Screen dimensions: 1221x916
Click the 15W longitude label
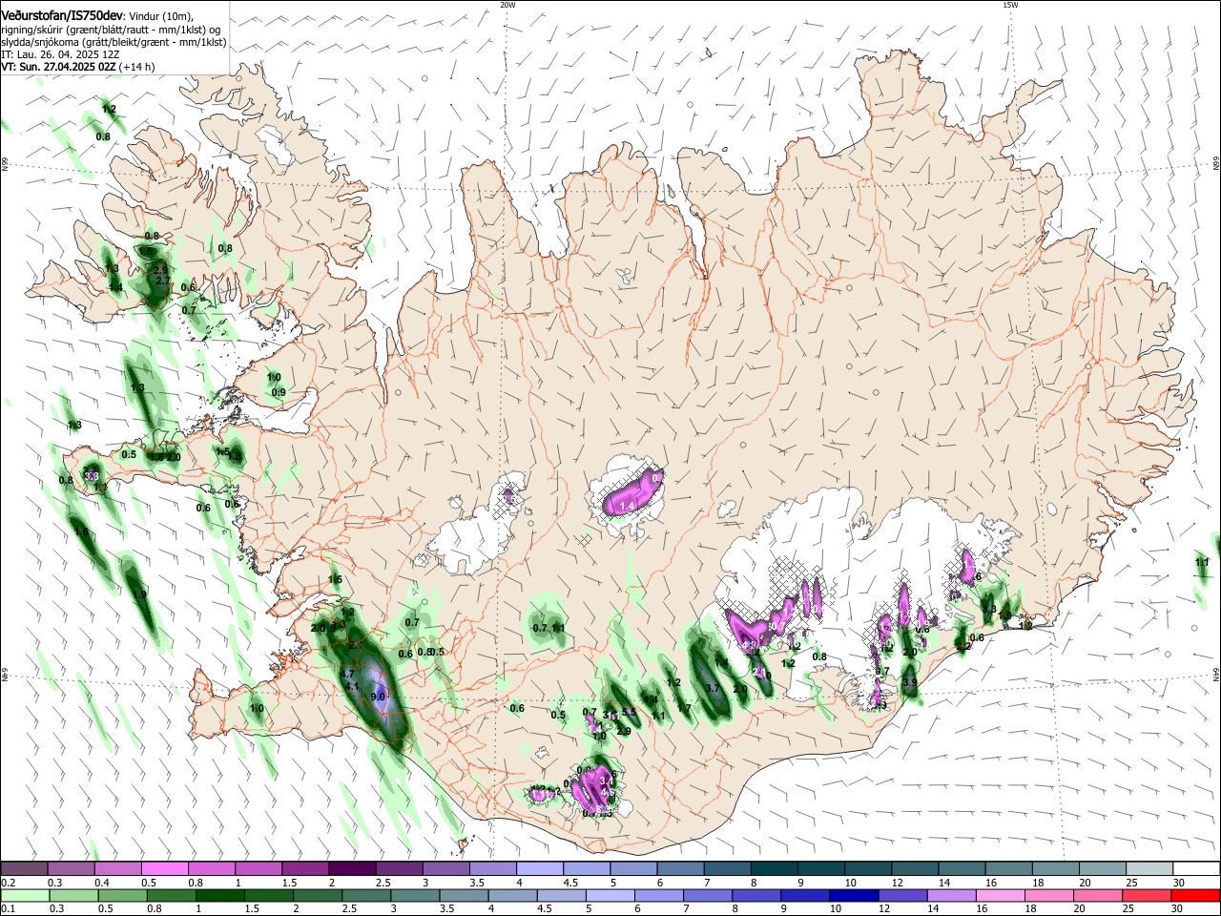(x=1010, y=5)
